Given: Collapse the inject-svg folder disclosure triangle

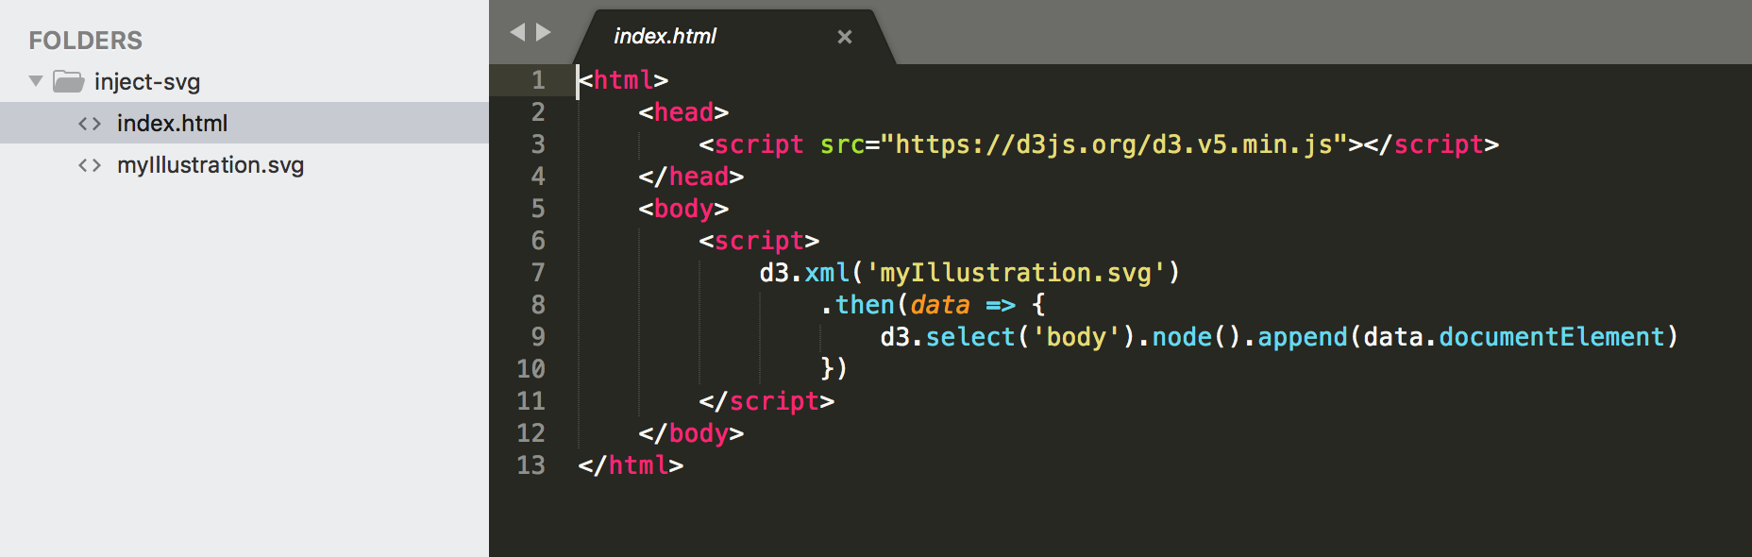Looking at the screenshot, I should 36,81.
